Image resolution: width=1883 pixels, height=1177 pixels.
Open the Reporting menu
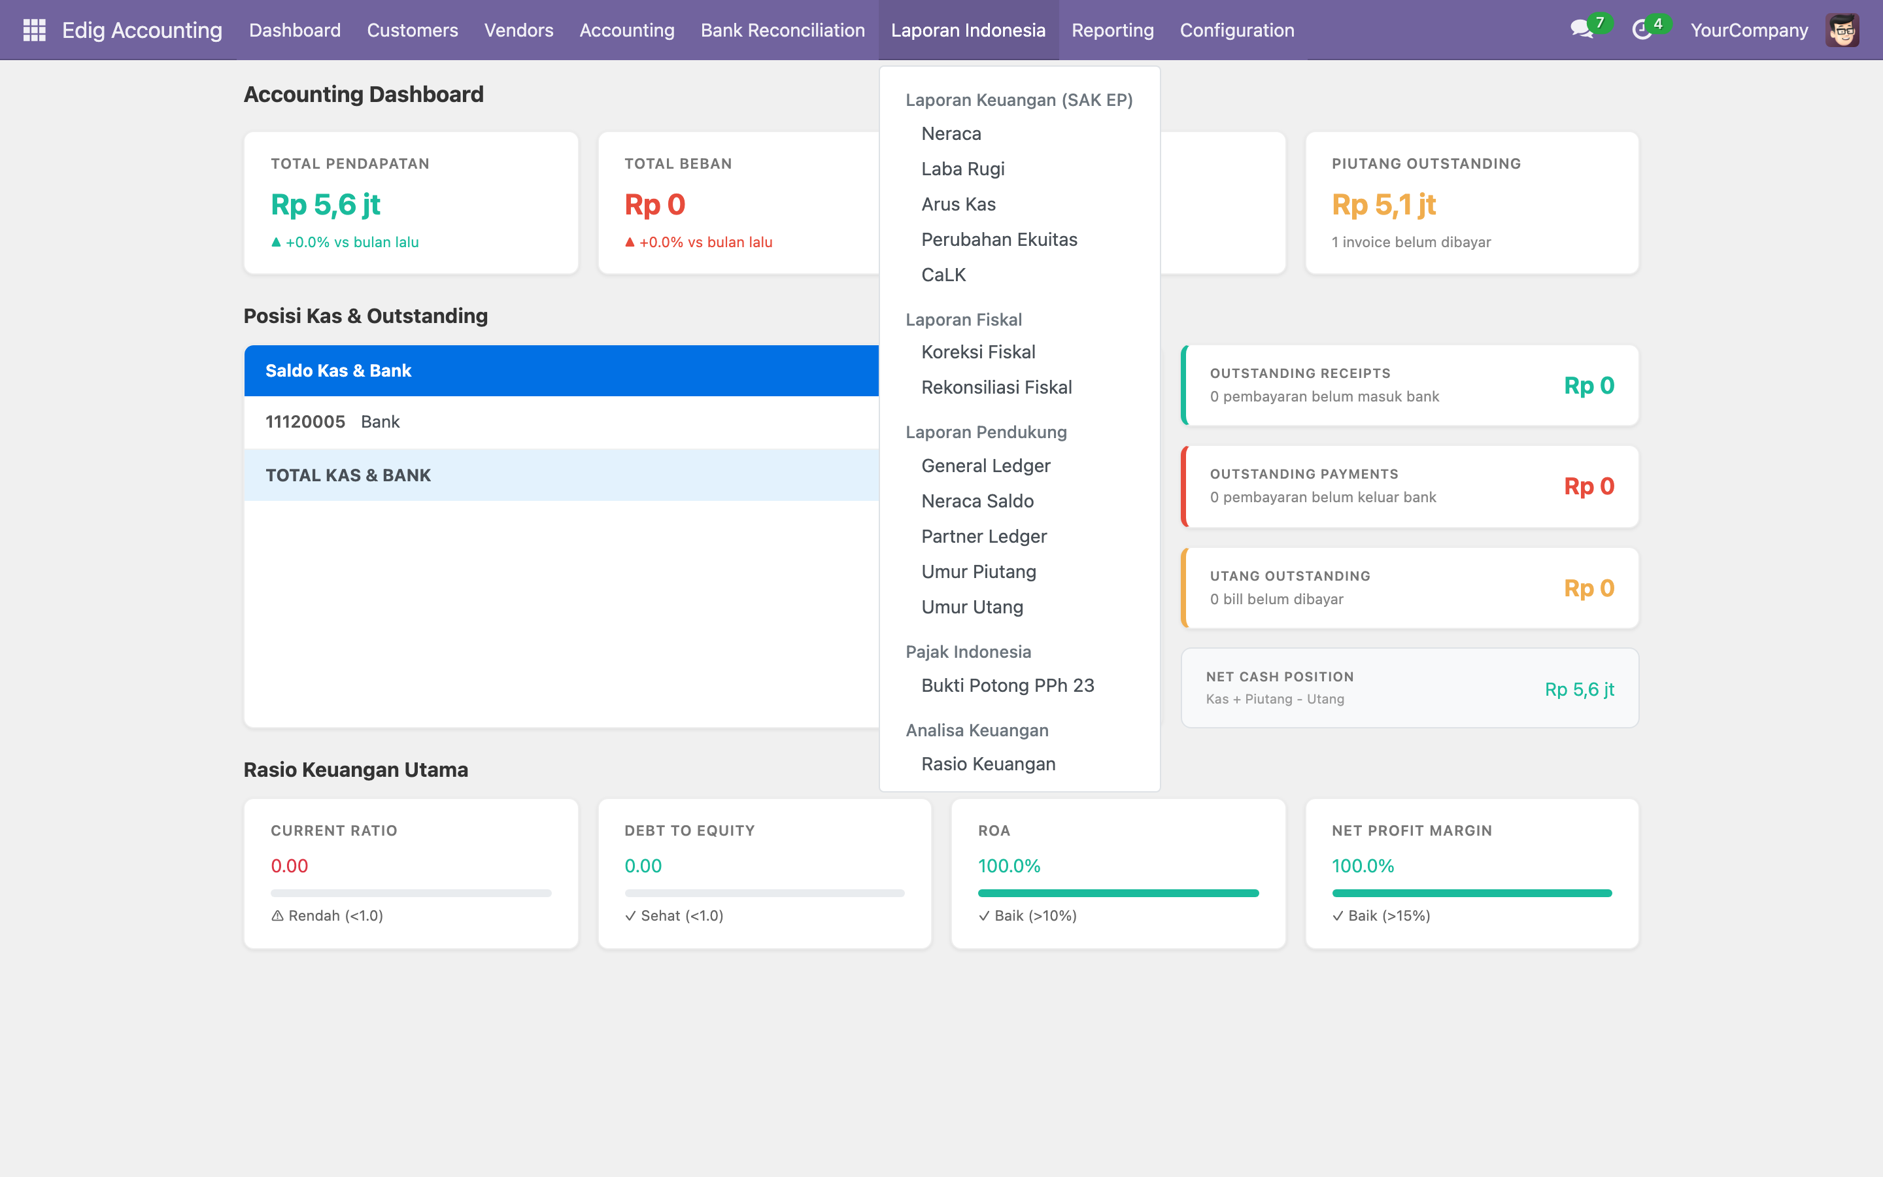point(1112,29)
